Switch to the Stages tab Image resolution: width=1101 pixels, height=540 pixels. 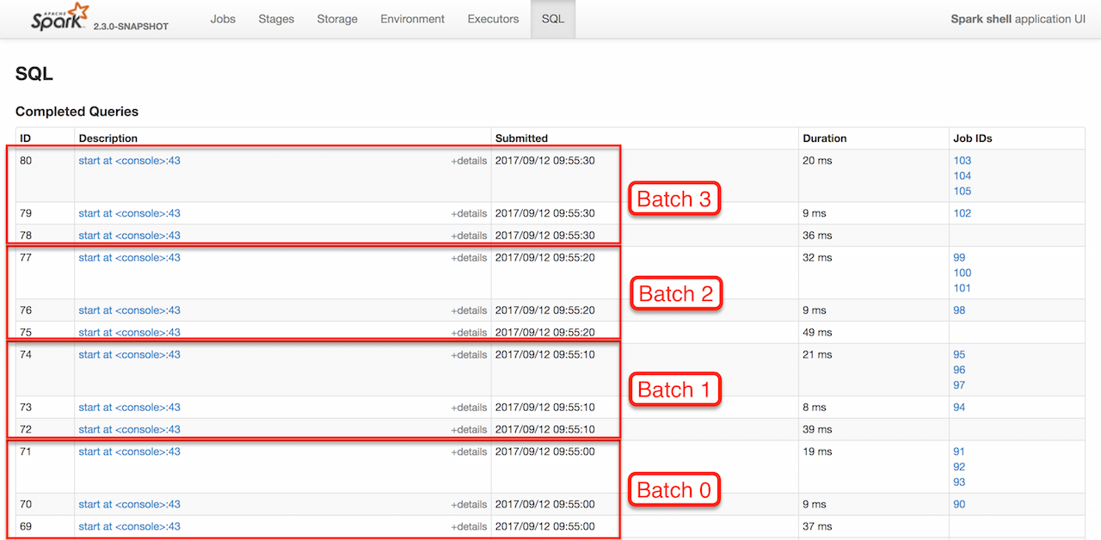[x=276, y=19]
